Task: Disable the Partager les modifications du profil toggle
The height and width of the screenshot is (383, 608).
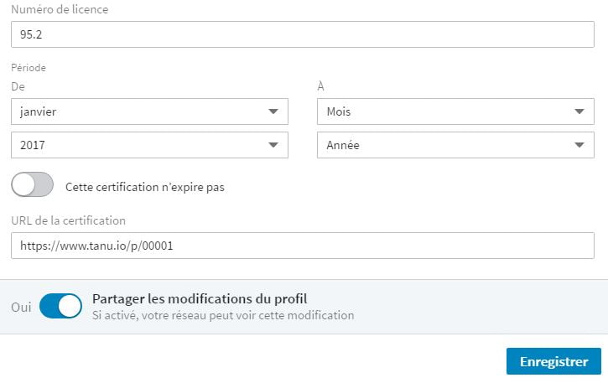Action: pyautogui.click(x=60, y=307)
